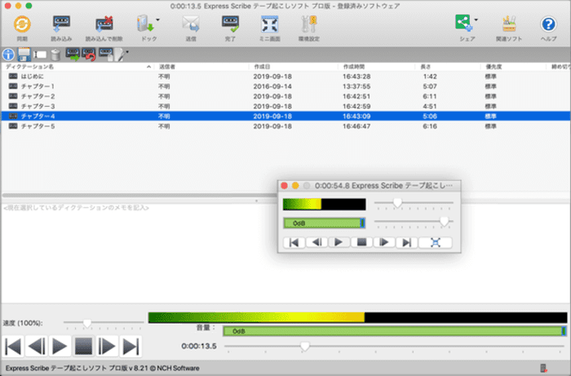The image size is (571, 376).
Task: Click the status bar device icon at bottom right
Action: [543, 368]
